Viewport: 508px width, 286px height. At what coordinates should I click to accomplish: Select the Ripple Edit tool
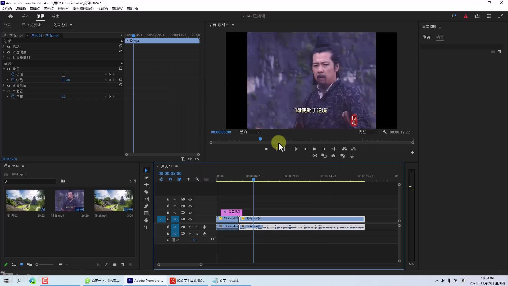point(146,185)
